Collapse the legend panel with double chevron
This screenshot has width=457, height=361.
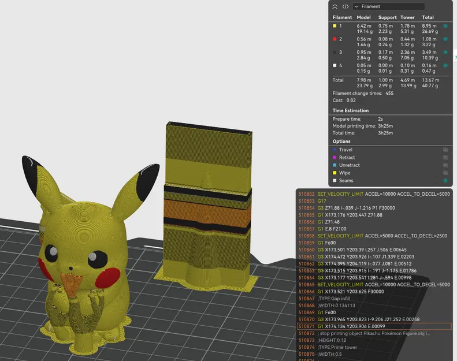(335, 6)
